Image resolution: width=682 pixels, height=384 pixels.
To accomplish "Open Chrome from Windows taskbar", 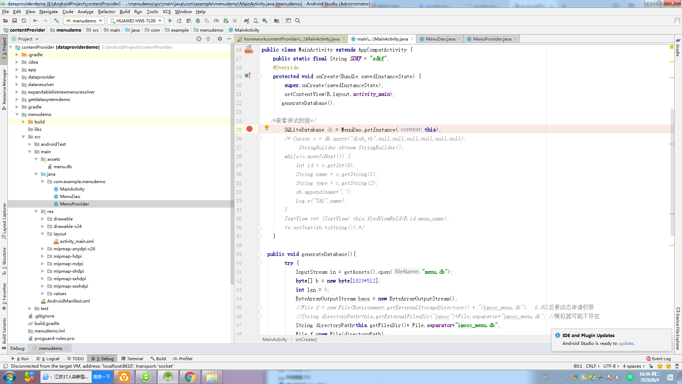I will click(x=190, y=377).
